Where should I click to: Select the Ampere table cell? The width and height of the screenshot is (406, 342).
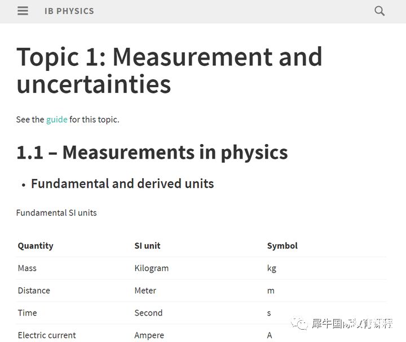[x=149, y=336]
